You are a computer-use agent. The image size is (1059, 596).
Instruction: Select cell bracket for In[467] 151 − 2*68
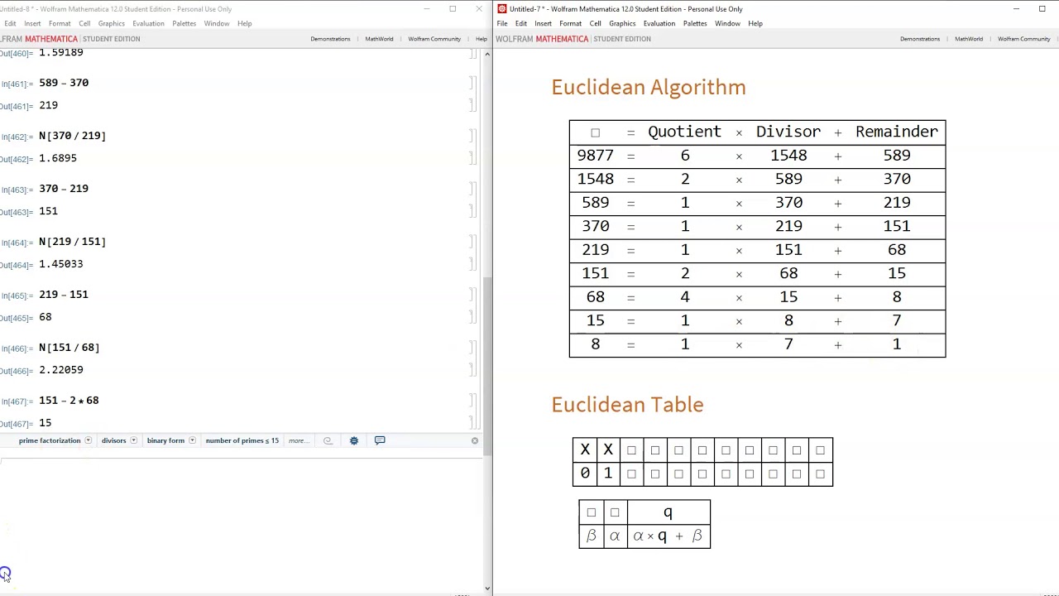point(472,401)
